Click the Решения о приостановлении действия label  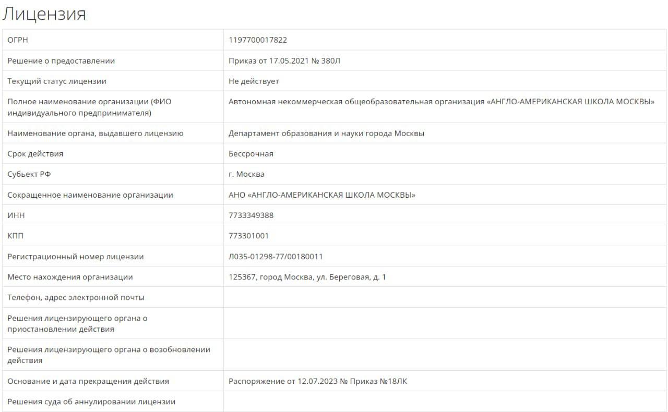pyautogui.click(x=77, y=323)
